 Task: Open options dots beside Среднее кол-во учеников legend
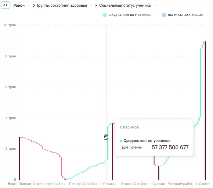[155, 15]
